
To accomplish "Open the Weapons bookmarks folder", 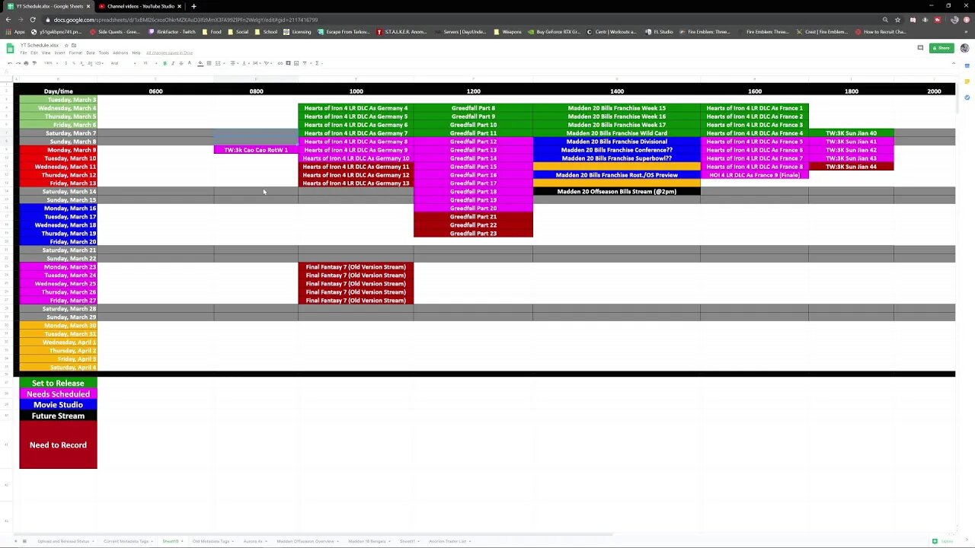I will pos(507,32).
